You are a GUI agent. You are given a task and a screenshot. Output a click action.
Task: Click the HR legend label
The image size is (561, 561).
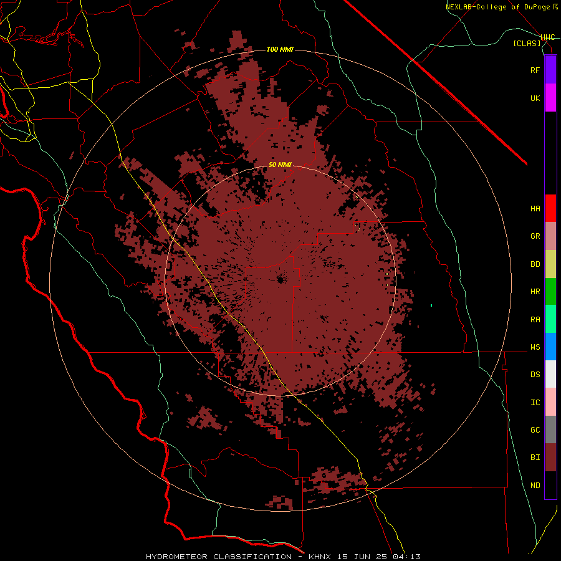535,292
